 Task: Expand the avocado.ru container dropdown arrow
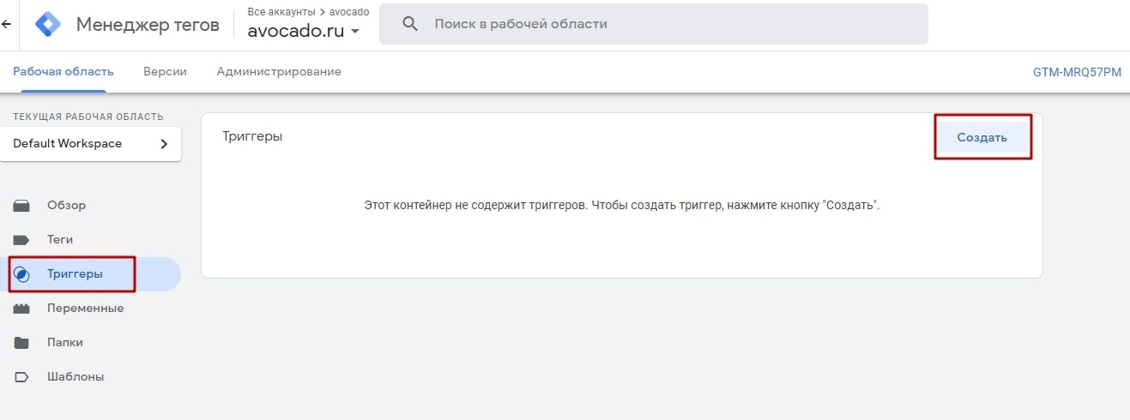[x=354, y=32]
